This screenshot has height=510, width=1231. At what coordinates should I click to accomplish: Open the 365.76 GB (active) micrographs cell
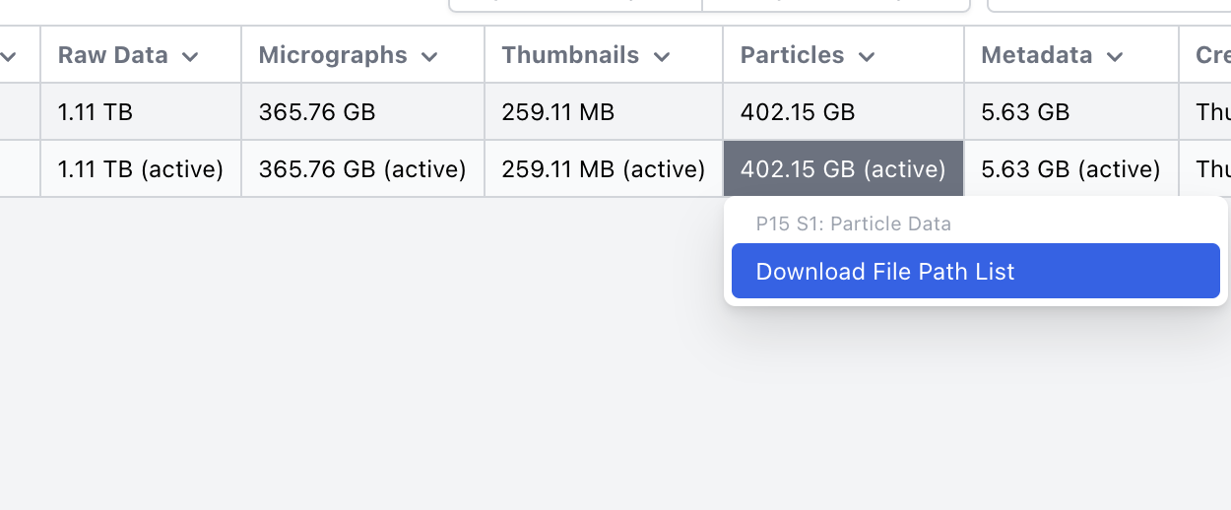[x=362, y=169]
